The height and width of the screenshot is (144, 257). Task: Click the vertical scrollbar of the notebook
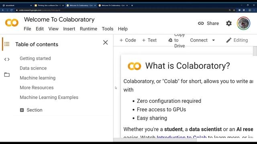tap(255, 51)
